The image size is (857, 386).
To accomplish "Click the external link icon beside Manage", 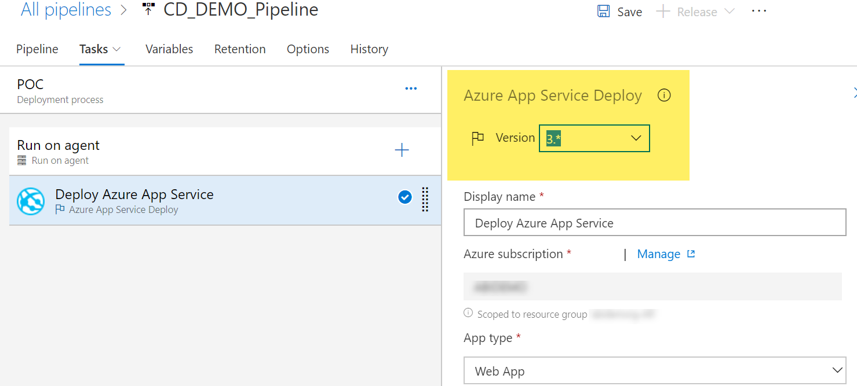I will 691,254.
